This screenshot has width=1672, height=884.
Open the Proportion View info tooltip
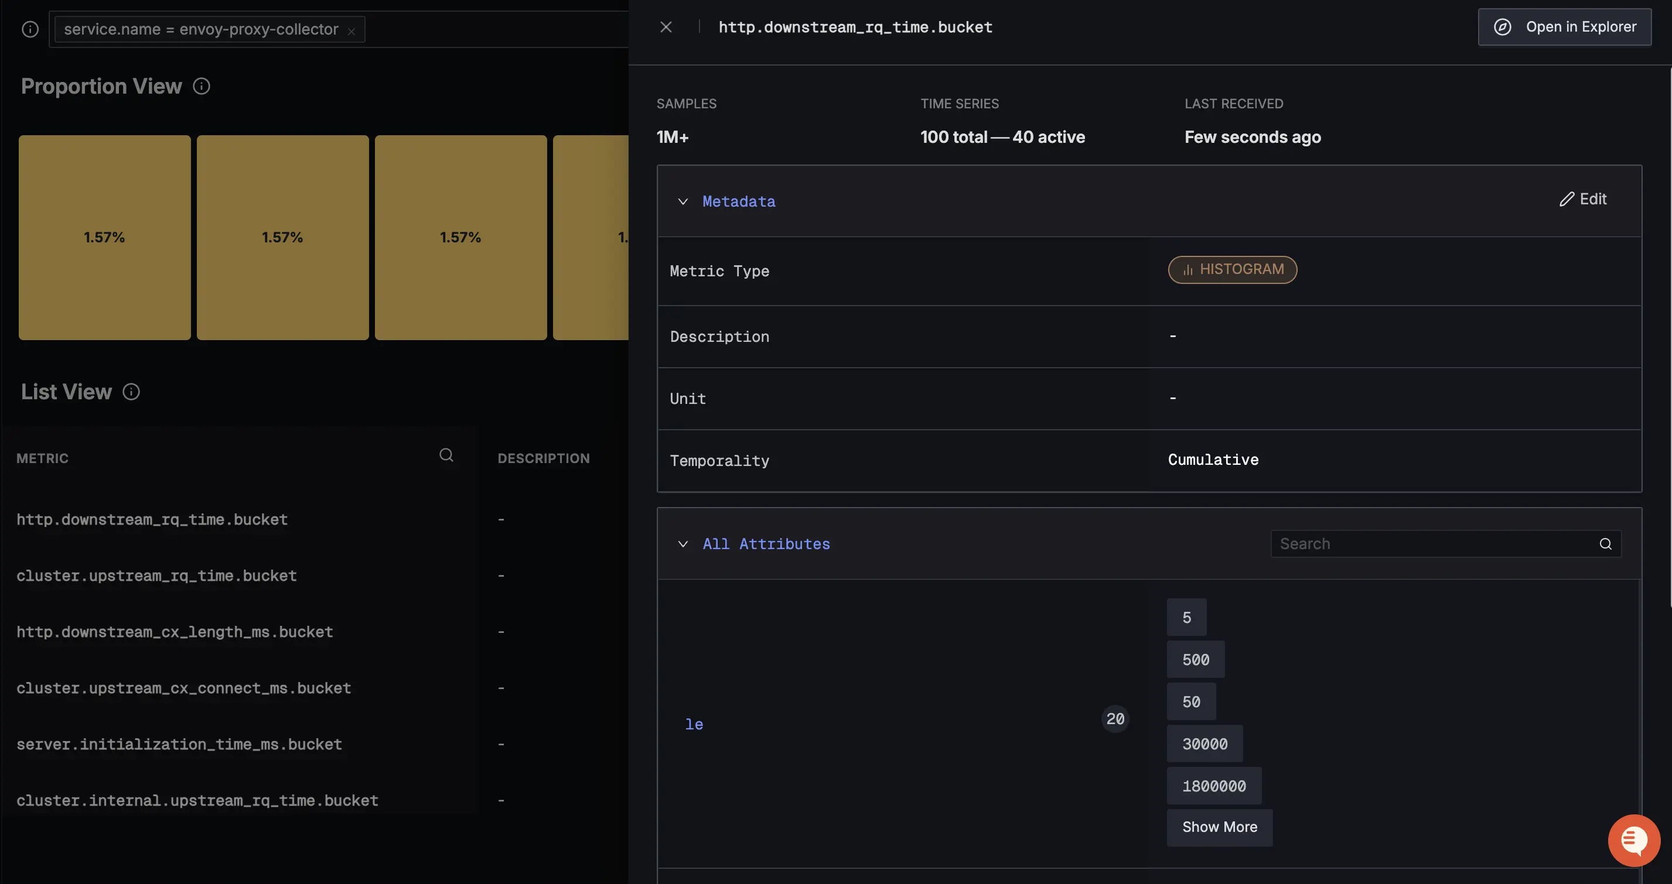point(201,85)
